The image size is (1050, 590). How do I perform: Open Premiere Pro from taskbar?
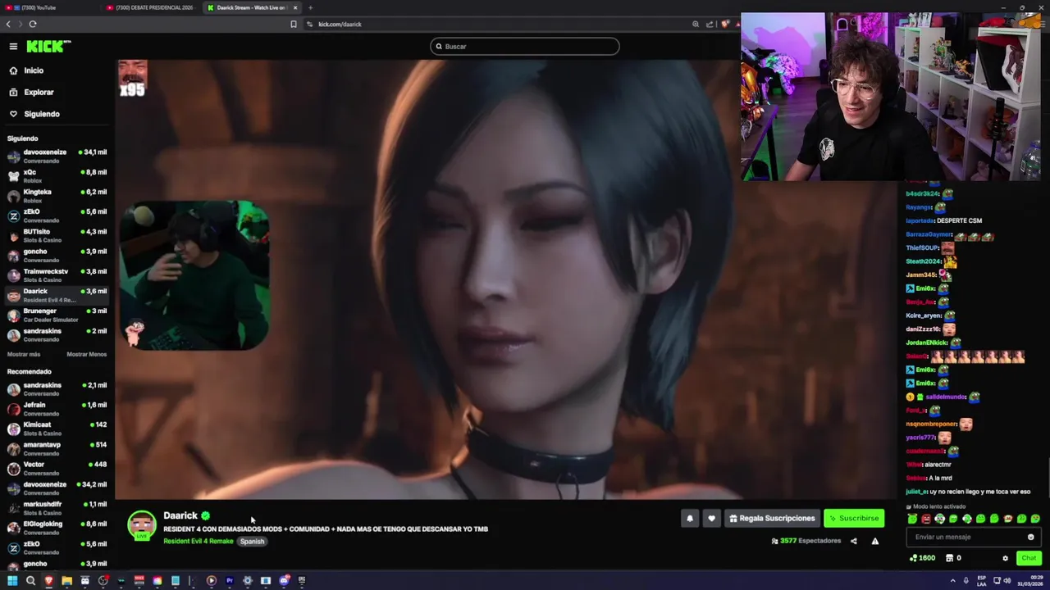point(230,580)
